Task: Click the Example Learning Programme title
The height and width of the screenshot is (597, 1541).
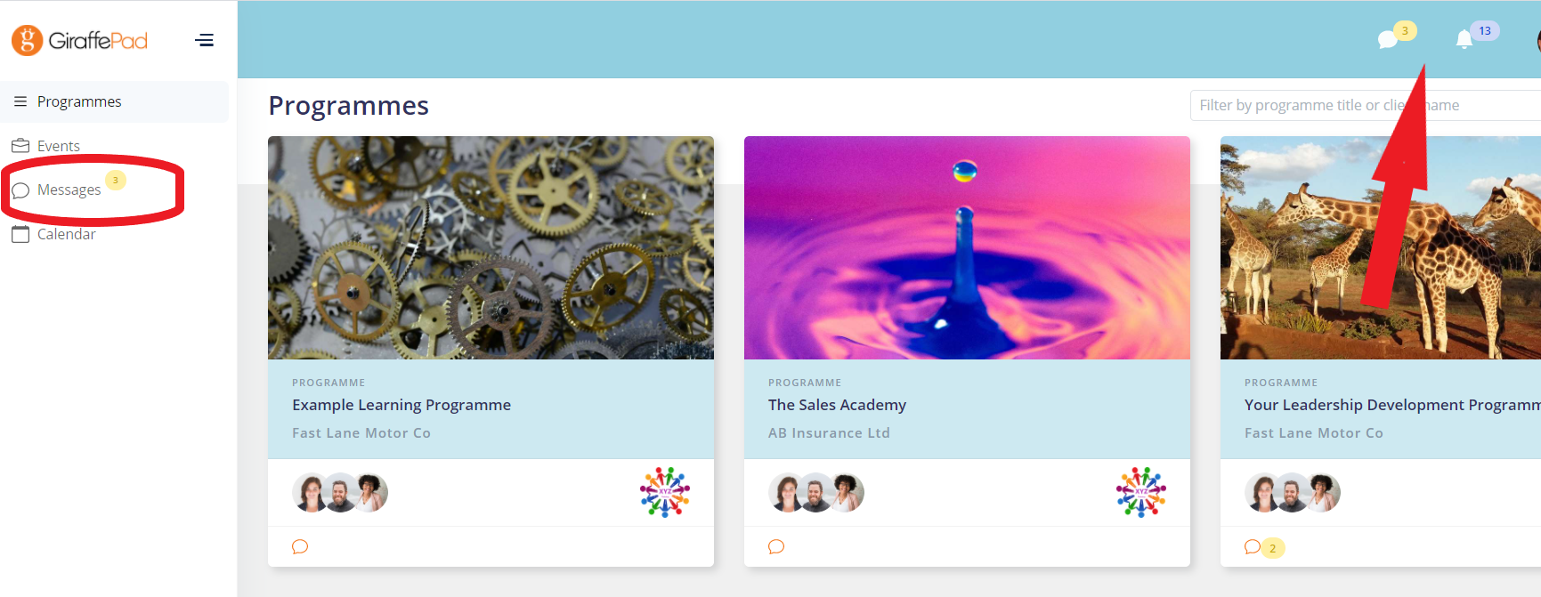Action: [401, 405]
